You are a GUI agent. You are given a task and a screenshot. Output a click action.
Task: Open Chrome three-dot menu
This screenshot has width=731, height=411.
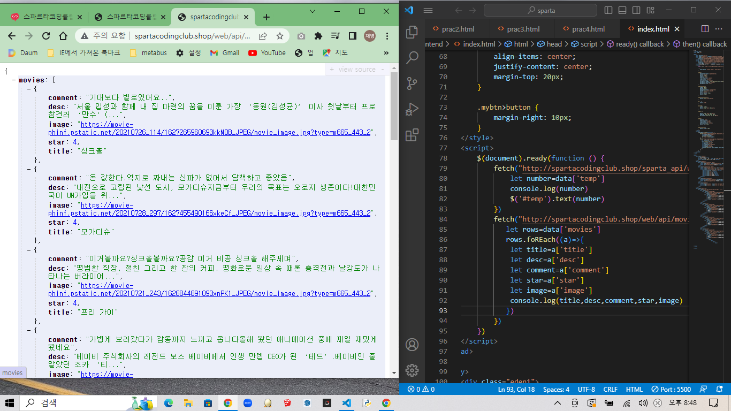point(387,36)
